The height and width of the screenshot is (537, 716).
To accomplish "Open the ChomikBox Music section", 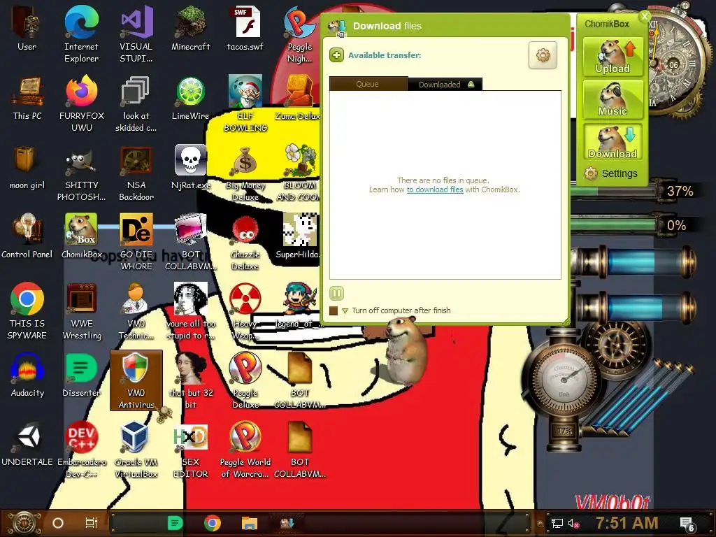I will (x=613, y=99).
